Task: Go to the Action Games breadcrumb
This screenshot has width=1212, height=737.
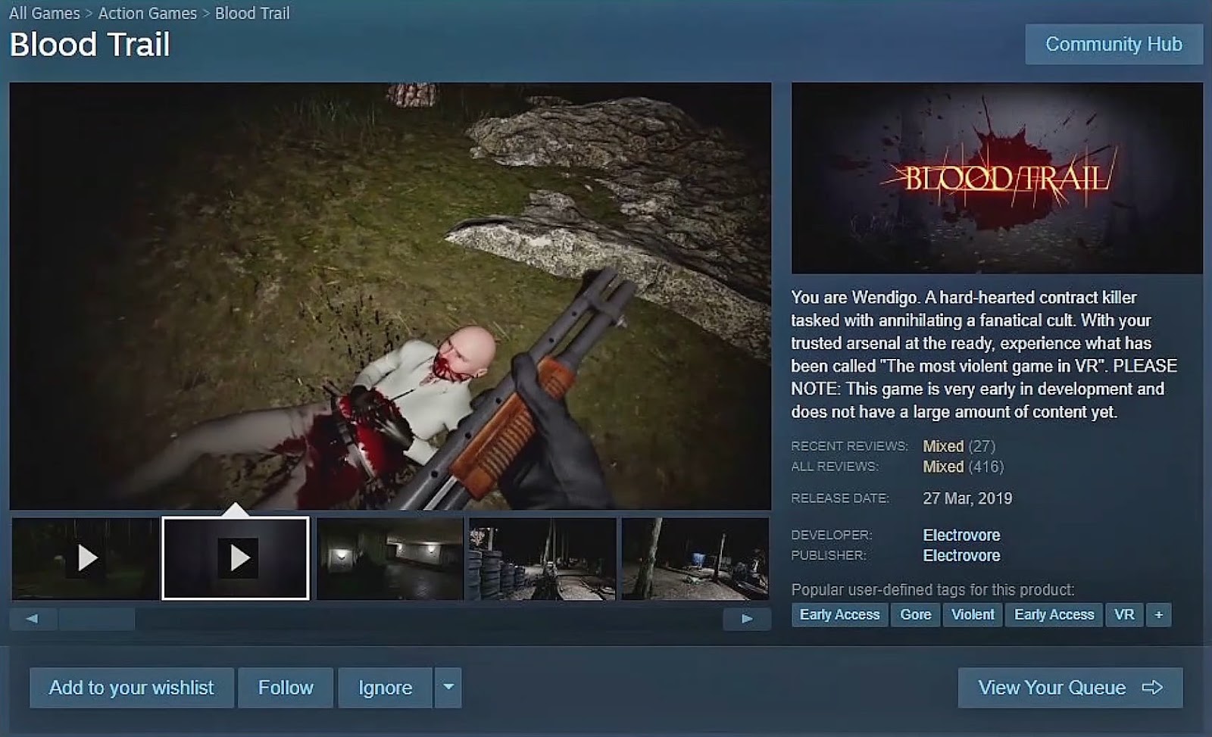Action: coord(148,13)
